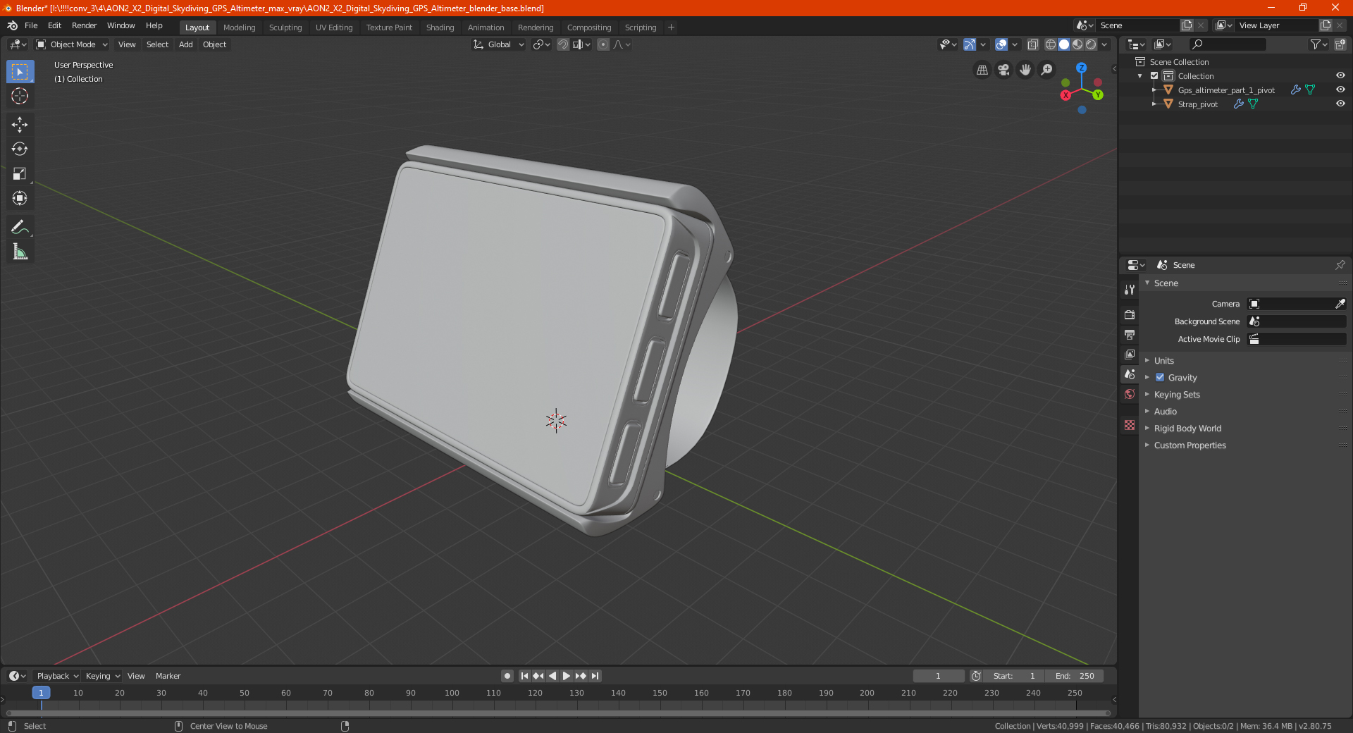Activate the Cursor tool
Screen dimensions: 1353x733
20,96
